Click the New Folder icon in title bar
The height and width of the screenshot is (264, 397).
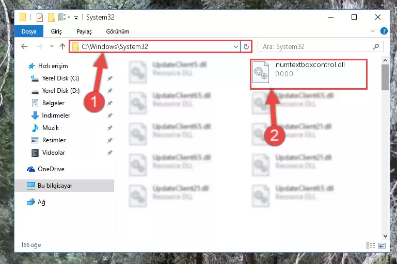(x=51, y=18)
